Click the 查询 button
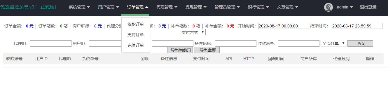Screen dimensions: 388x108 360,43
